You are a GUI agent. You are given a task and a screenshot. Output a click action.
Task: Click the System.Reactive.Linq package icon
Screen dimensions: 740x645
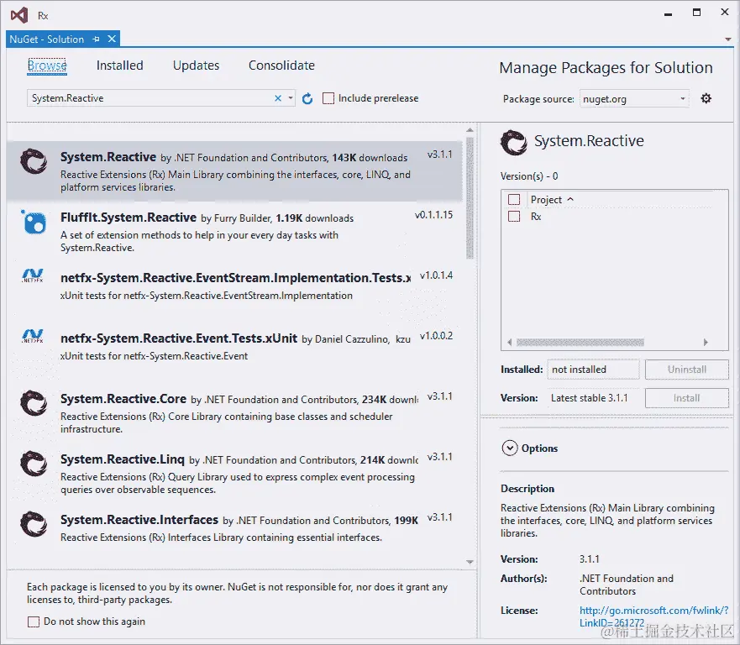pyautogui.click(x=34, y=464)
